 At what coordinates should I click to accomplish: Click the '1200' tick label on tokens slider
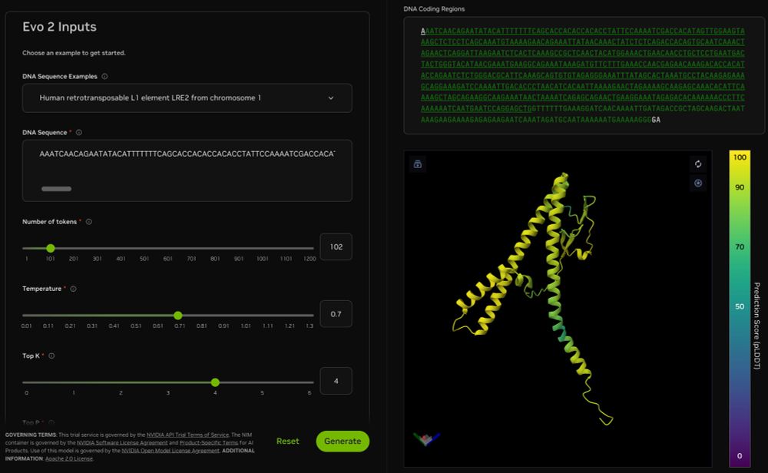310,259
